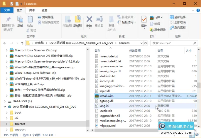The width and height of the screenshot is (201, 138).
Task: Switch to the 查看 ribbon tab
Action: click(45, 10)
